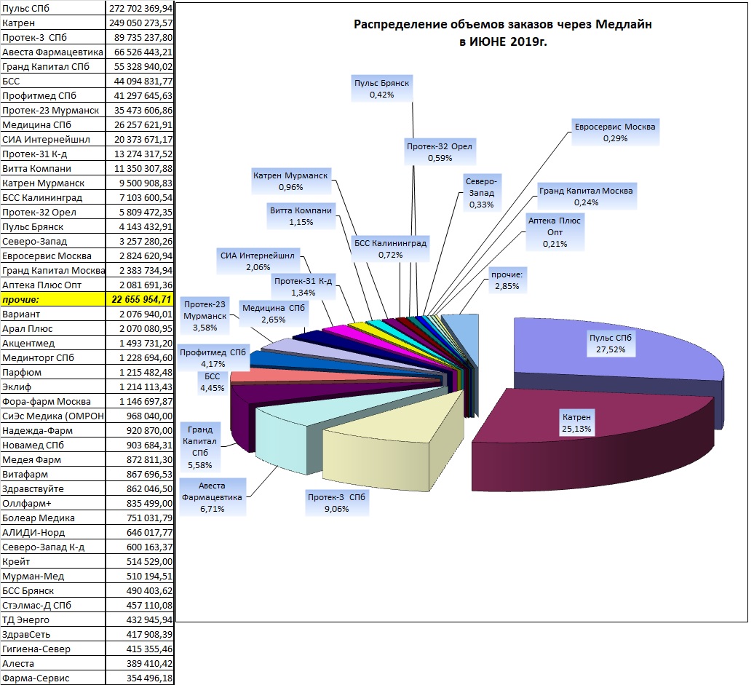Click 'СИА Интернейшнл 2,06%' data label

258,261
